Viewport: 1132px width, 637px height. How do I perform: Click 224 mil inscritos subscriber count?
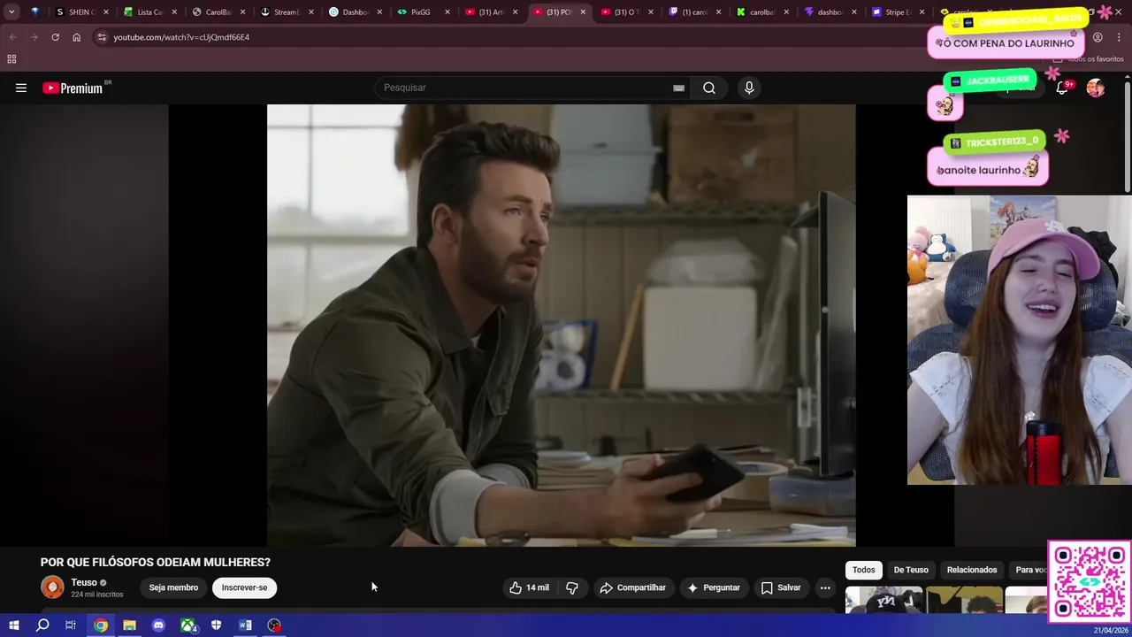pos(97,595)
